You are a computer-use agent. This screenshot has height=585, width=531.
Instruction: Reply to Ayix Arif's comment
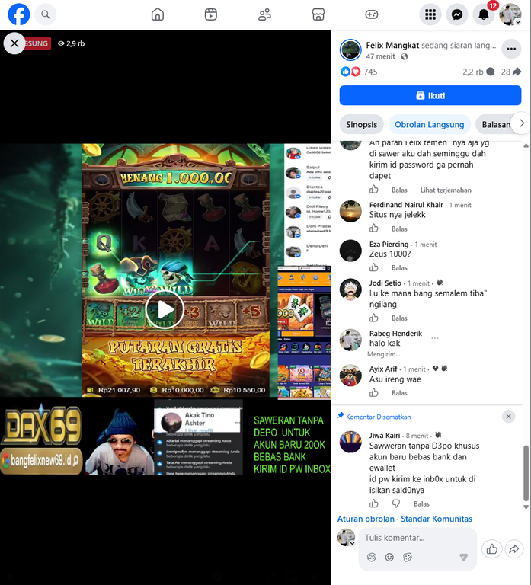point(399,393)
